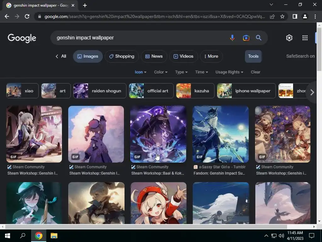The image size is (322, 242).
Task: Switch to News results
Action: (154, 56)
